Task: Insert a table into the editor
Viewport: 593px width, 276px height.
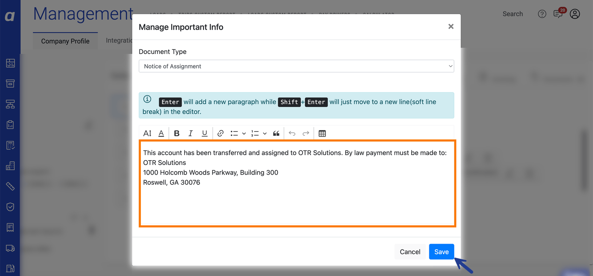Action: (322, 133)
